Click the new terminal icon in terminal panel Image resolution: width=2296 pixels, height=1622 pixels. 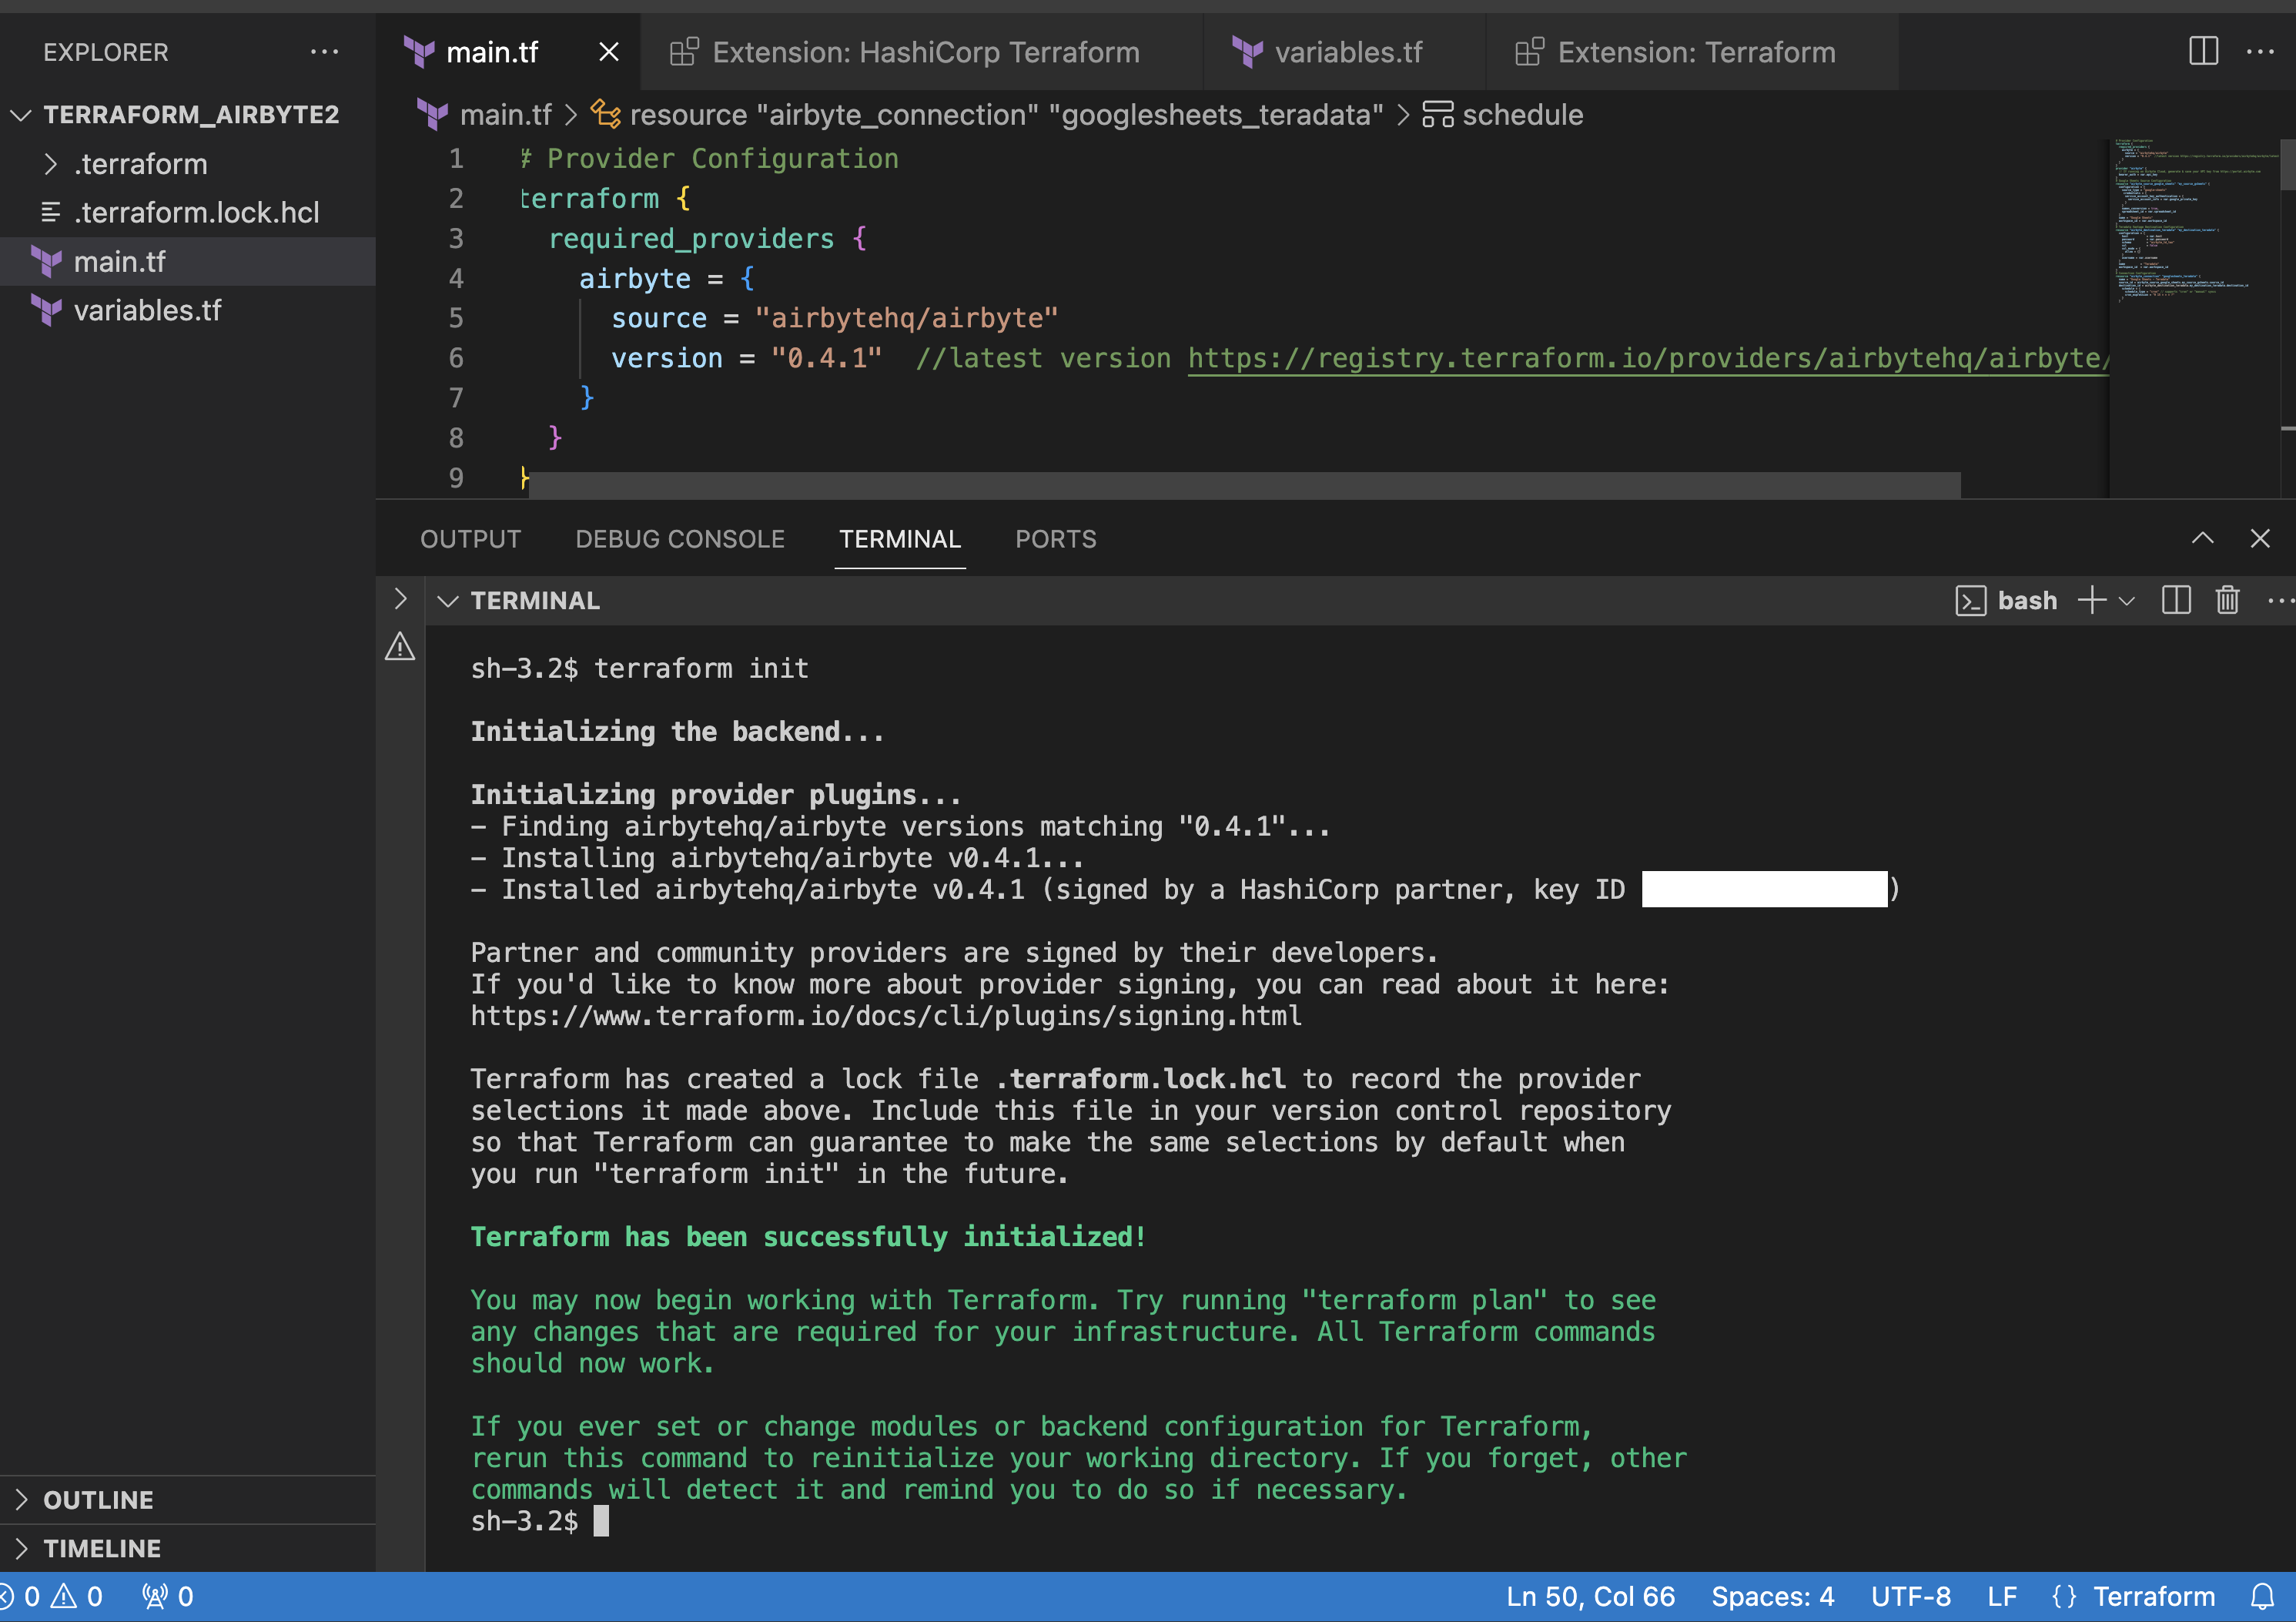pos(2090,600)
